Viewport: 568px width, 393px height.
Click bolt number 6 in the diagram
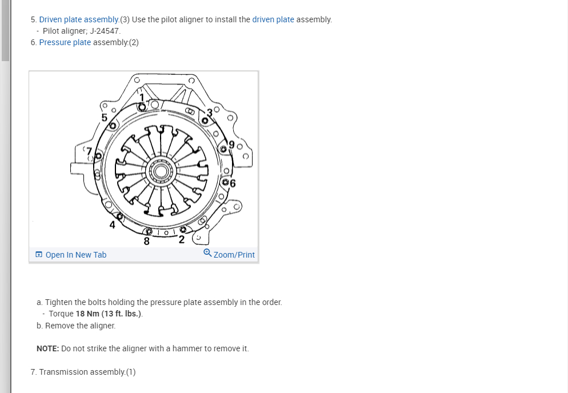click(226, 183)
